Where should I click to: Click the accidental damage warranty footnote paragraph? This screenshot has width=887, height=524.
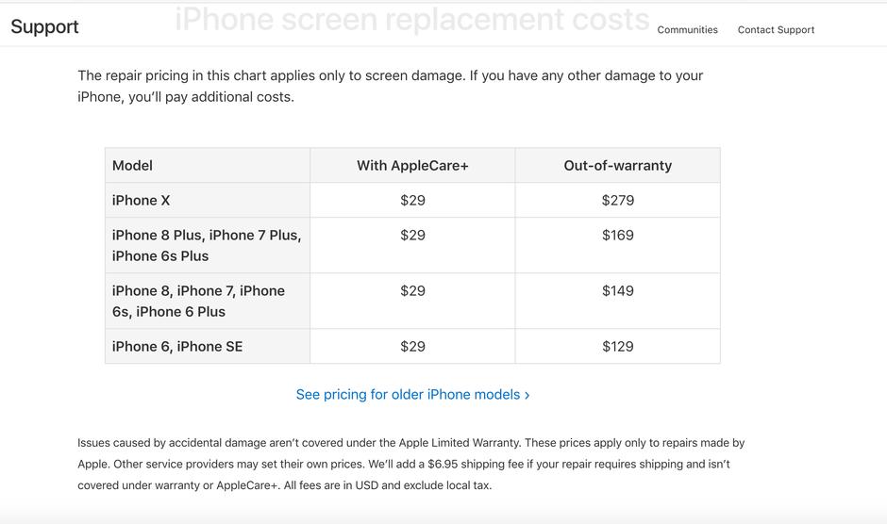(x=410, y=464)
